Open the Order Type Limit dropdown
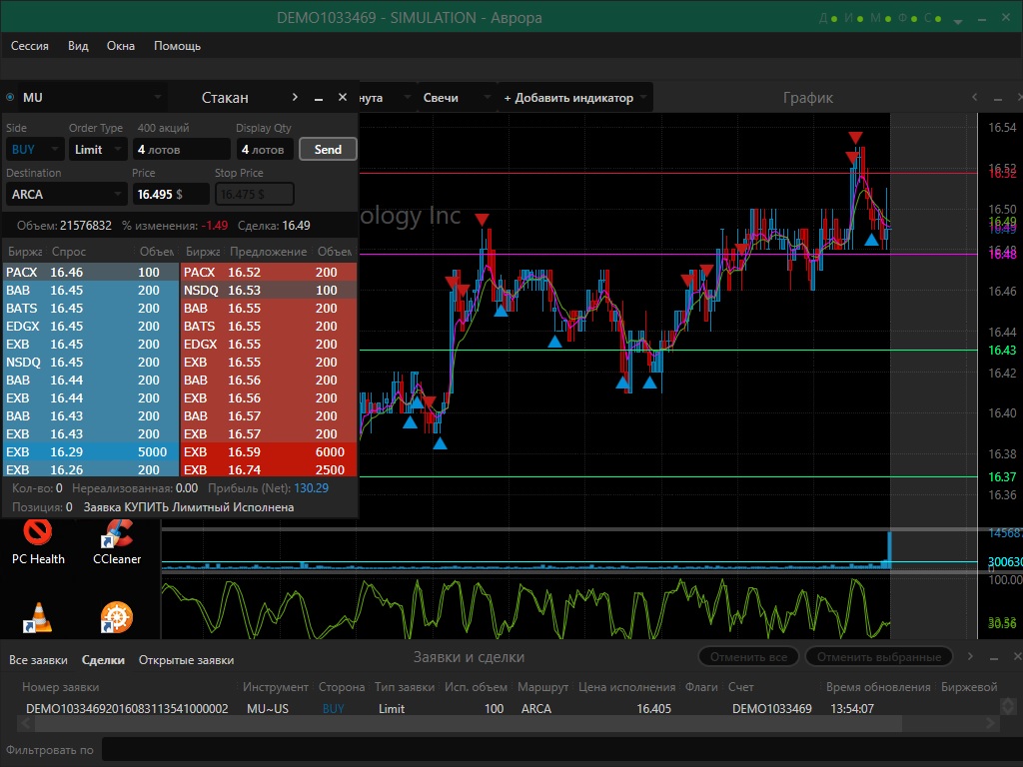The image size is (1023, 767). pos(98,150)
